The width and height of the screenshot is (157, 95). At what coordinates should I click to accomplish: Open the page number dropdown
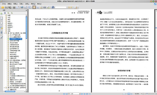pos(80,94)
